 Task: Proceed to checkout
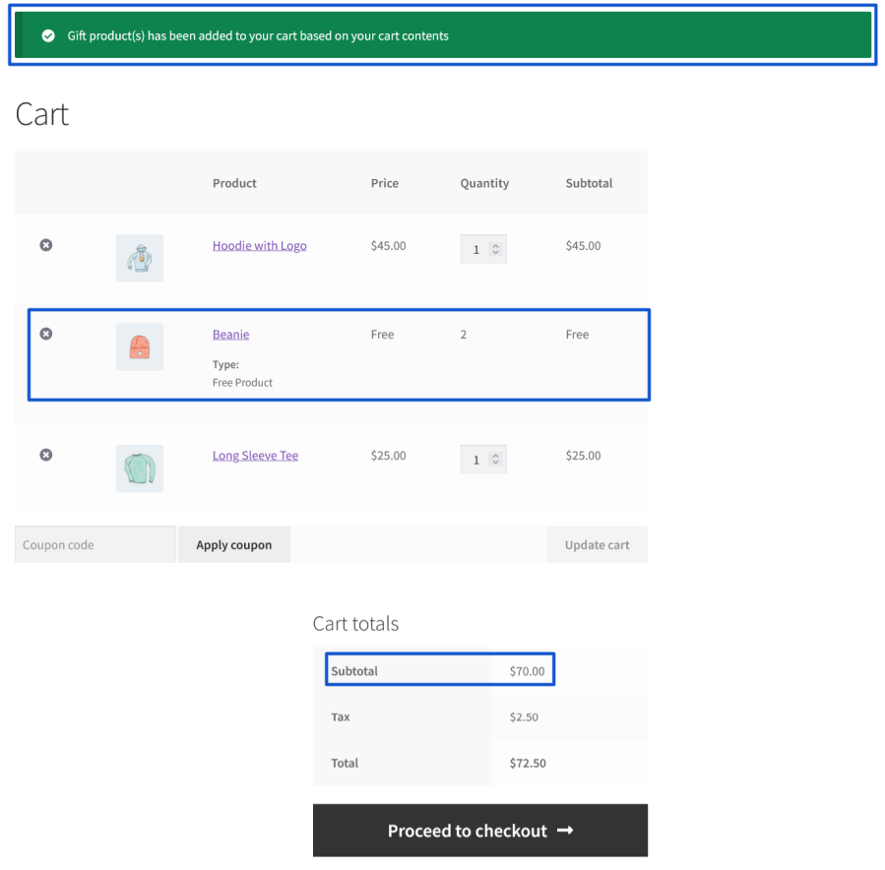(x=479, y=831)
